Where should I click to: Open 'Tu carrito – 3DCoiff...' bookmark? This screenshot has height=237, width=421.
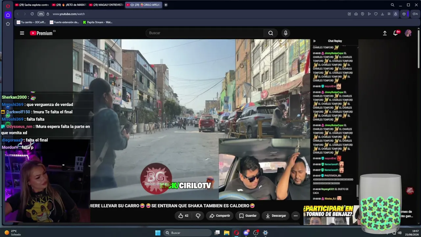coord(31,22)
